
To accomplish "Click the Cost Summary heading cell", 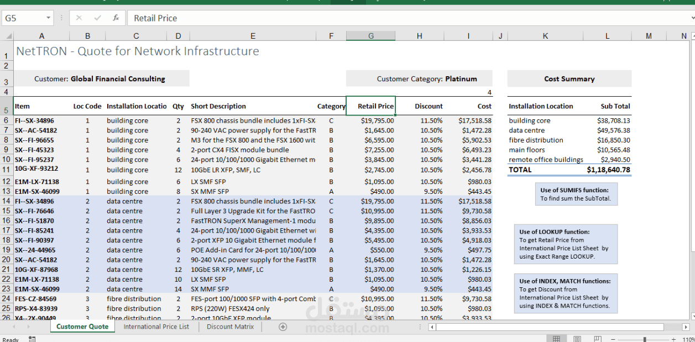I will point(569,78).
